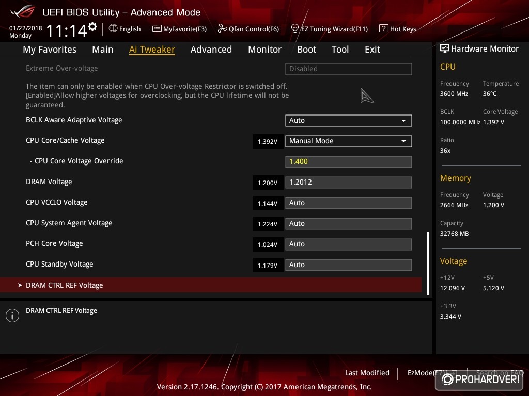Open the Advanced tab

tap(211, 49)
